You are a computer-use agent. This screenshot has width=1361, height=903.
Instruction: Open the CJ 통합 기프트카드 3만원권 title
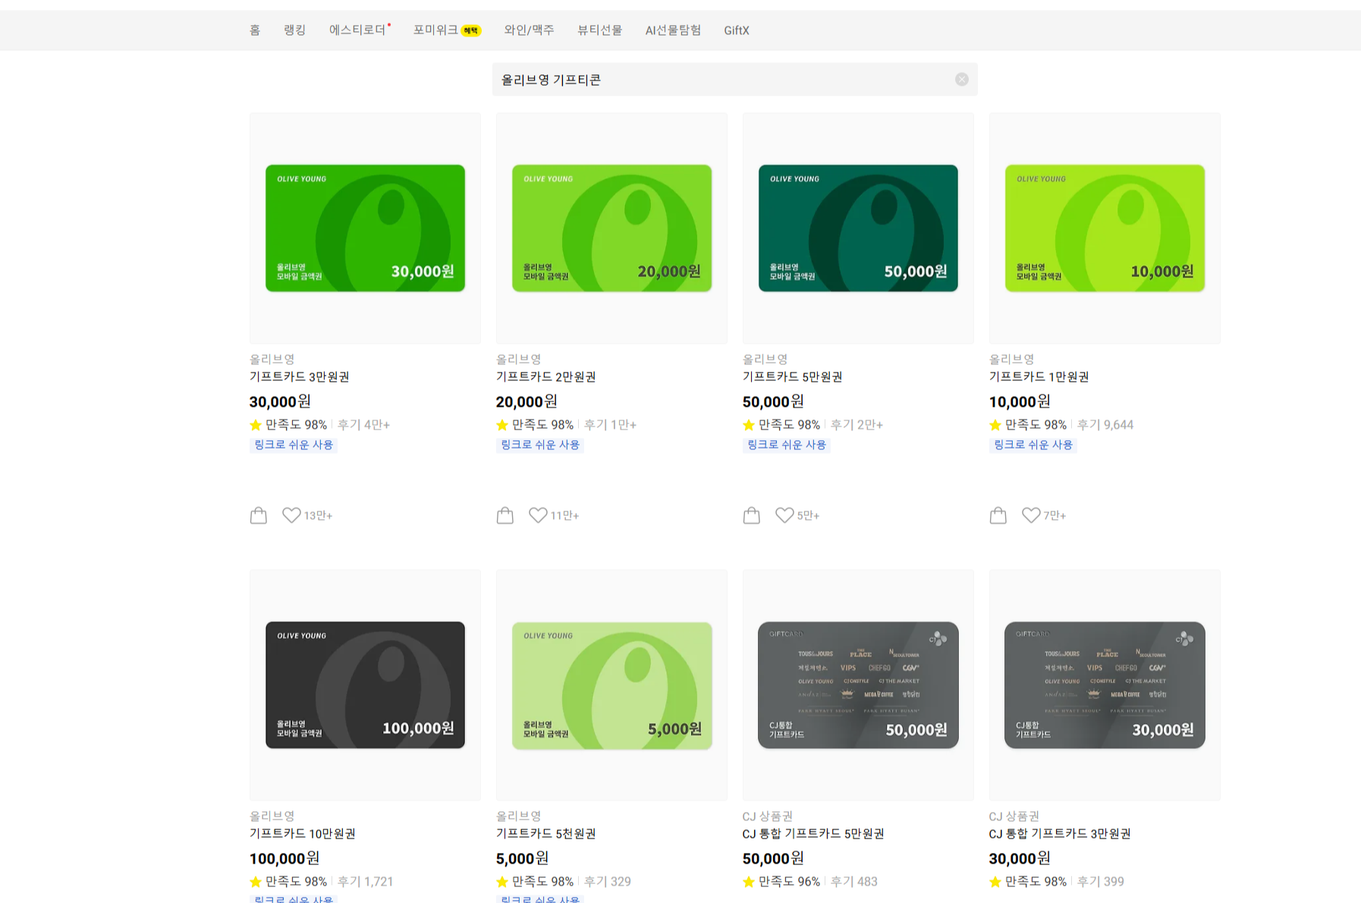click(1060, 834)
